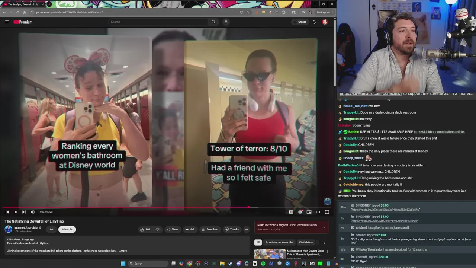Select the From Internet Anarchist chip
This screenshot has width=476, height=268.
click(279, 242)
